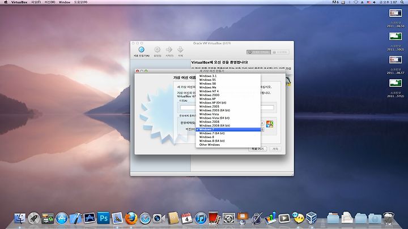Select Windows 2003 (64 bit)
The image size is (408, 229).
[228, 110]
